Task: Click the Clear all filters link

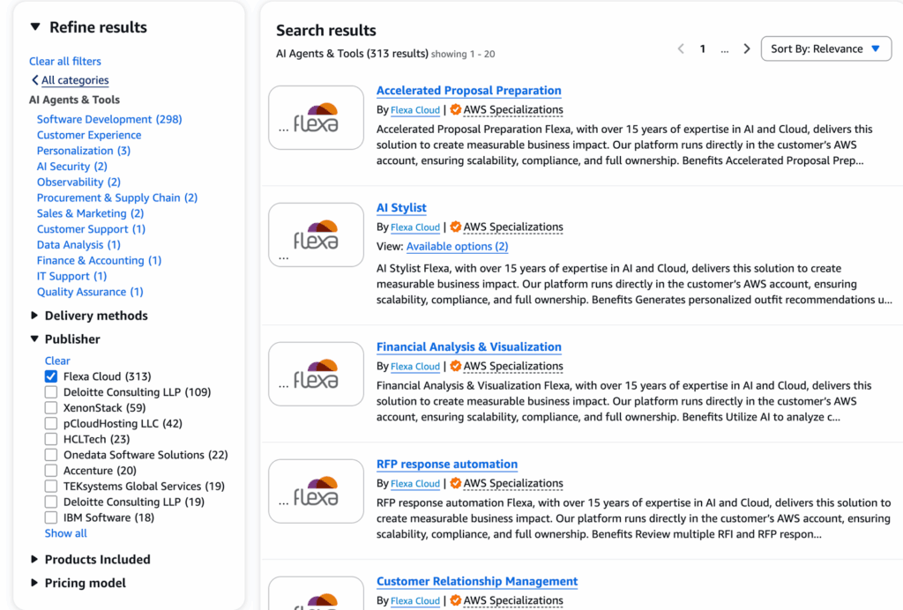Action: 65,61
